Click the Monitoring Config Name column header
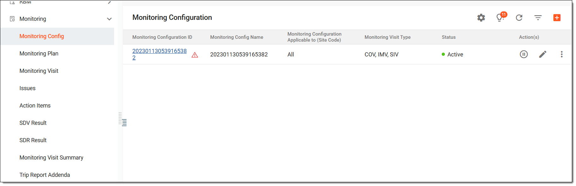576x186 pixels. point(237,37)
